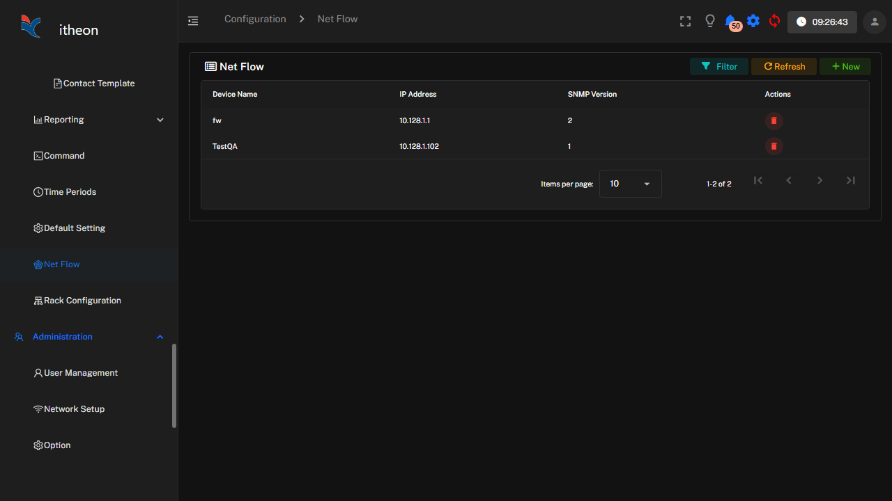
Task: Click the 1-2 of 2 pagination label
Action: click(719, 184)
